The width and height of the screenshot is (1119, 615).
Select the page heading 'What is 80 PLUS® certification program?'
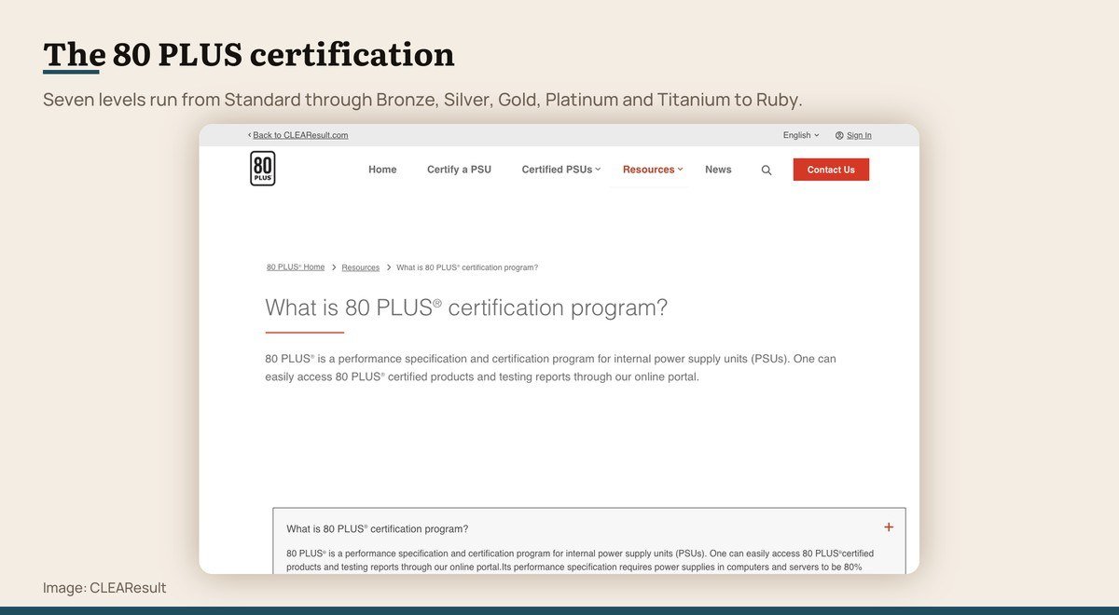466,307
